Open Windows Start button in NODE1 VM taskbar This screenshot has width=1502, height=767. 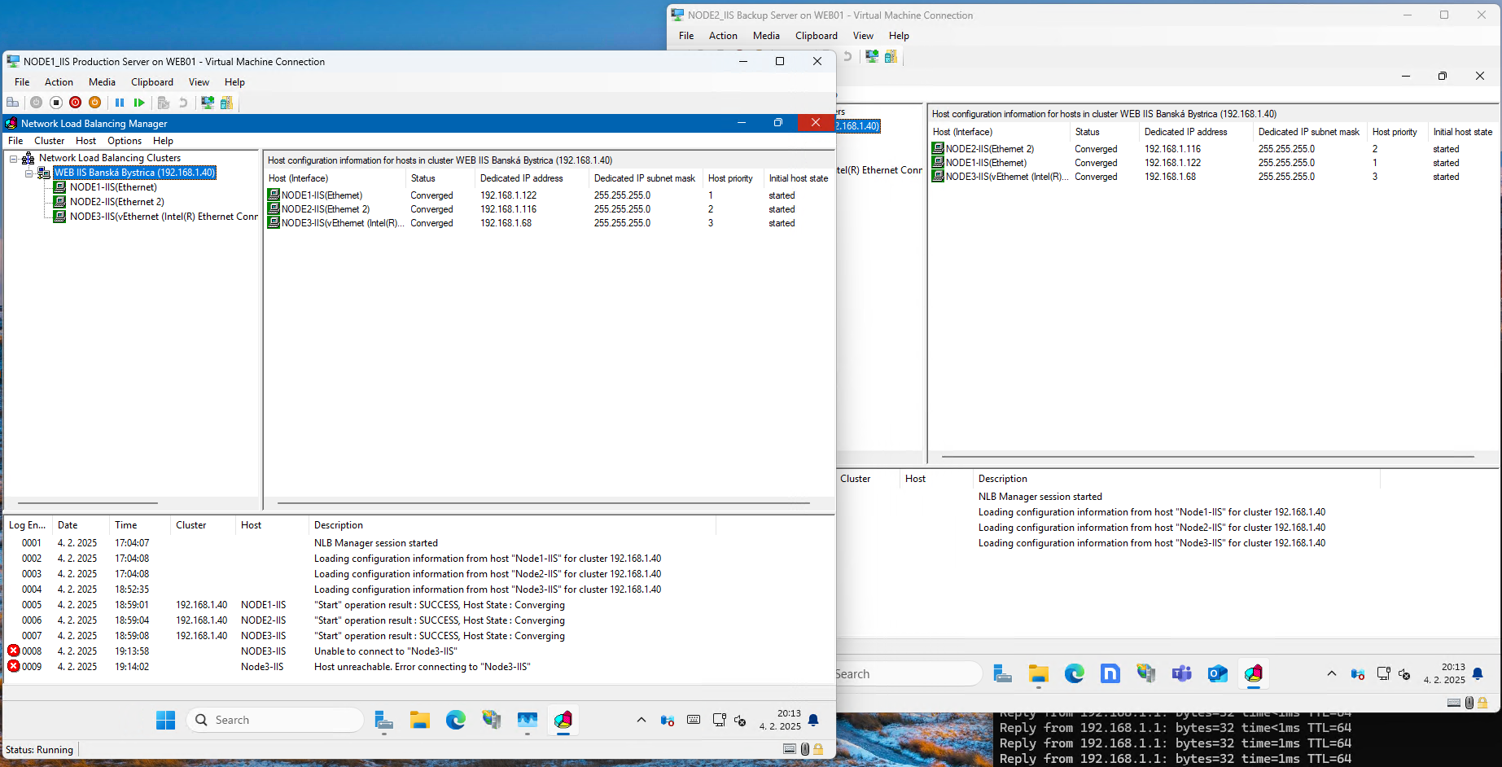pos(165,721)
